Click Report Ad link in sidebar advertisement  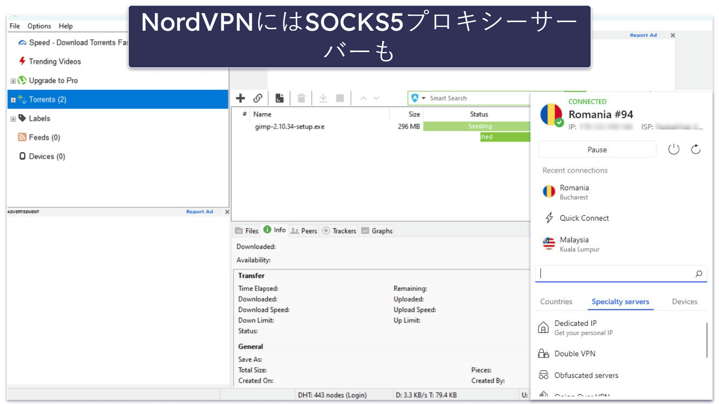coord(200,212)
